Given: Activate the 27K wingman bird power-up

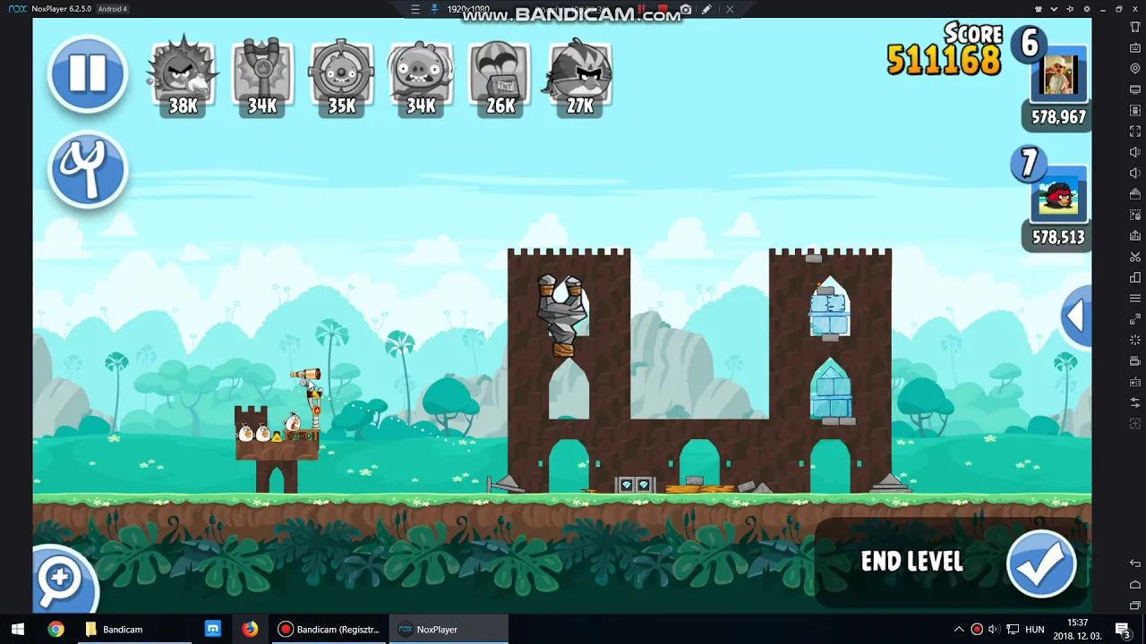Looking at the screenshot, I should tap(580, 76).
